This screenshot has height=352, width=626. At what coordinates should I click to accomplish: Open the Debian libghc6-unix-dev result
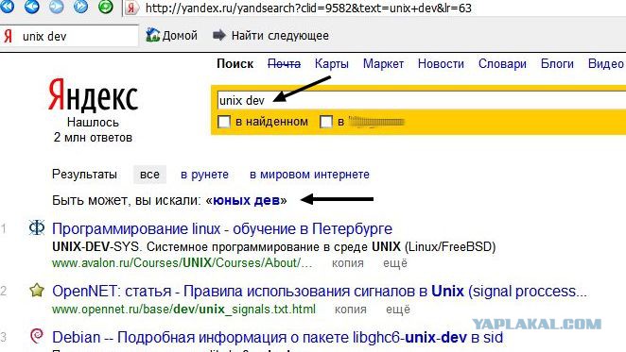pos(277,338)
